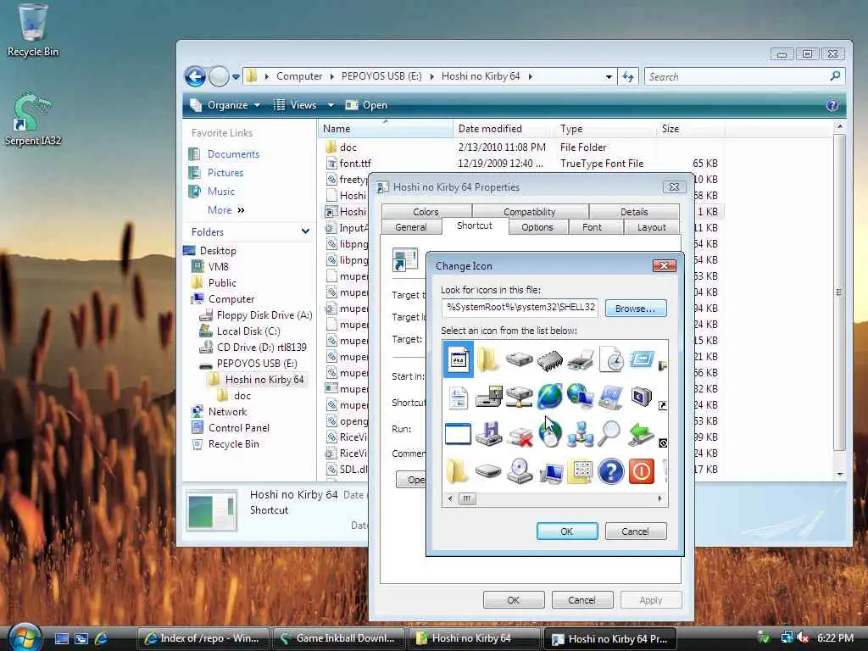Viewport: 868px width, 651px height.
Task: Launch Internet Explorer from quick launch
Action: pyautogui.click(x=102, y=638)
